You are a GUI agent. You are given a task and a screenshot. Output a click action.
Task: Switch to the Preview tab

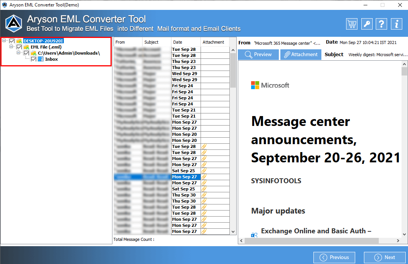258,55
